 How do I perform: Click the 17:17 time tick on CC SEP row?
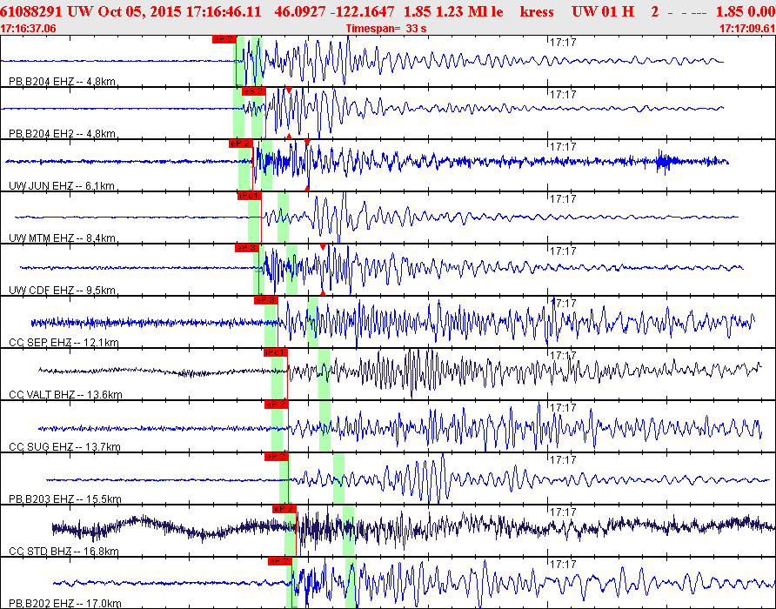(x=563, y=303)
